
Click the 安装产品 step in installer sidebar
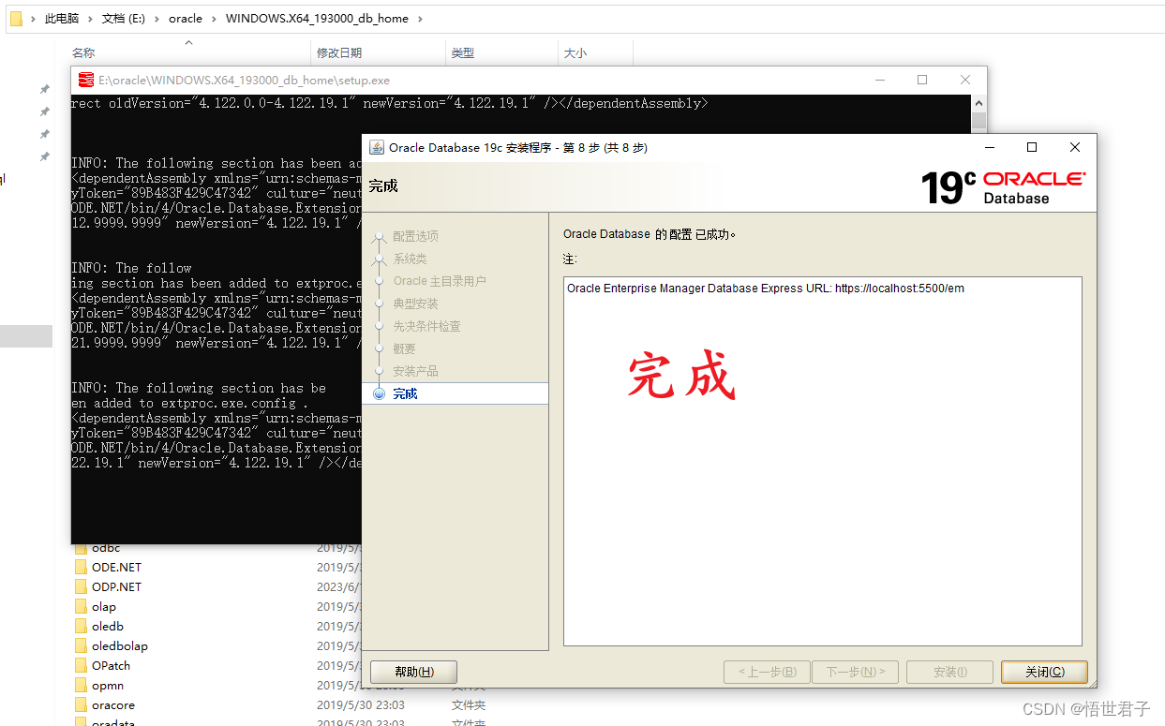click(x=415, y=371)
